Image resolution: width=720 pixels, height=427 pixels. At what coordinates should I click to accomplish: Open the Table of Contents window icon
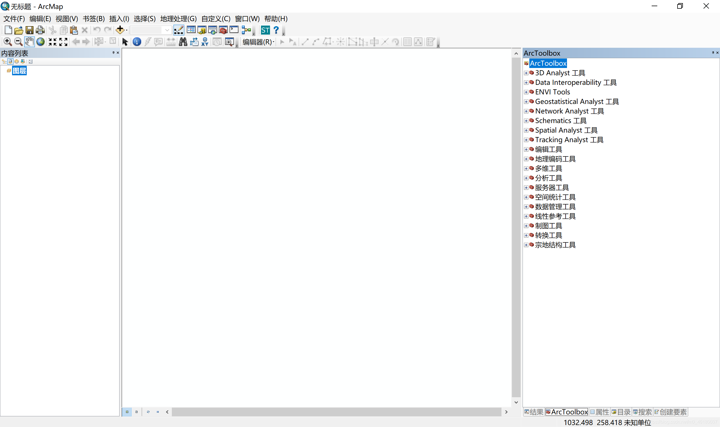(191, 30)
